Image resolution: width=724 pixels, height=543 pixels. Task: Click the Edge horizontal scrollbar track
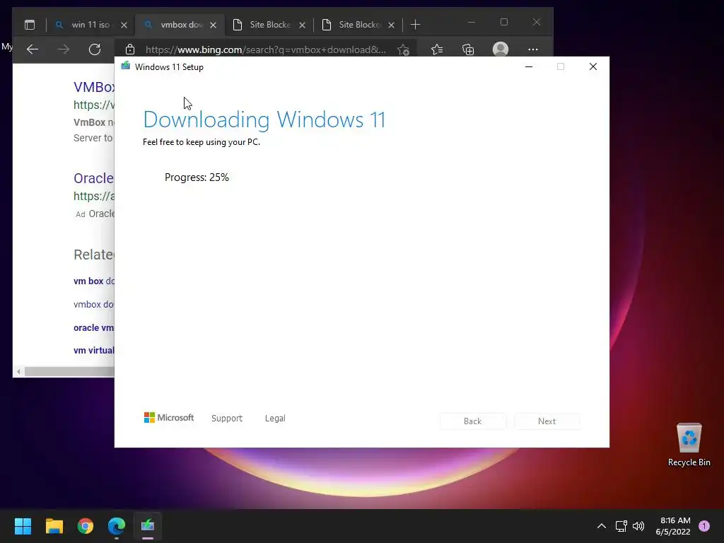pyautogui.click(x=69, y=371)
